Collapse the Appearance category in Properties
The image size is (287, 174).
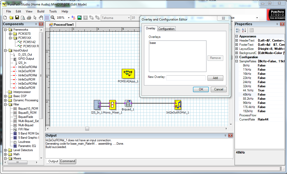pos(237,36)
